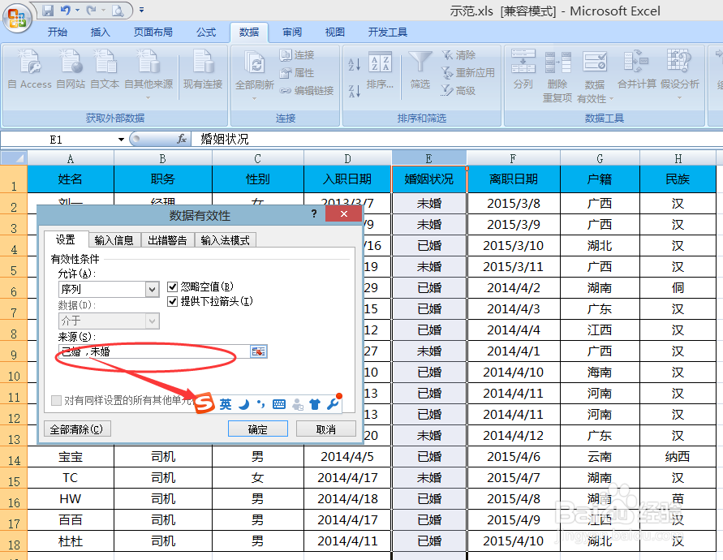Click Edit Links (编辑链接) in ribbon
This screenshot has width=723, height=560.
(x=307, y=91)
